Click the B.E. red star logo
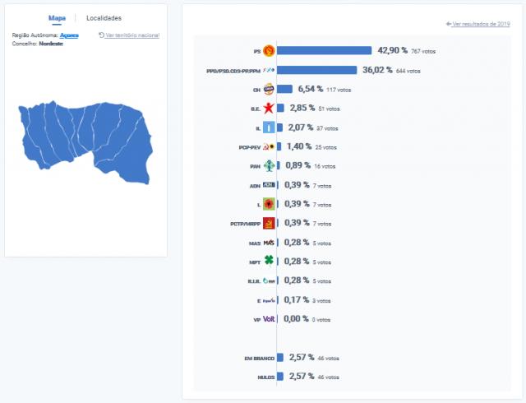Image resolution: width=526 pixels, height=403 pixels. click(x=268, y=109)
